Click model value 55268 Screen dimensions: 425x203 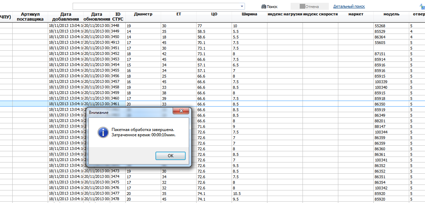click(380, 26)
